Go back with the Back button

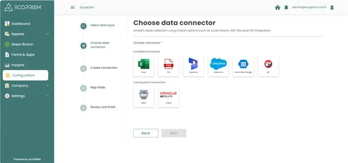pyautogui.click(x=146, y=133)
